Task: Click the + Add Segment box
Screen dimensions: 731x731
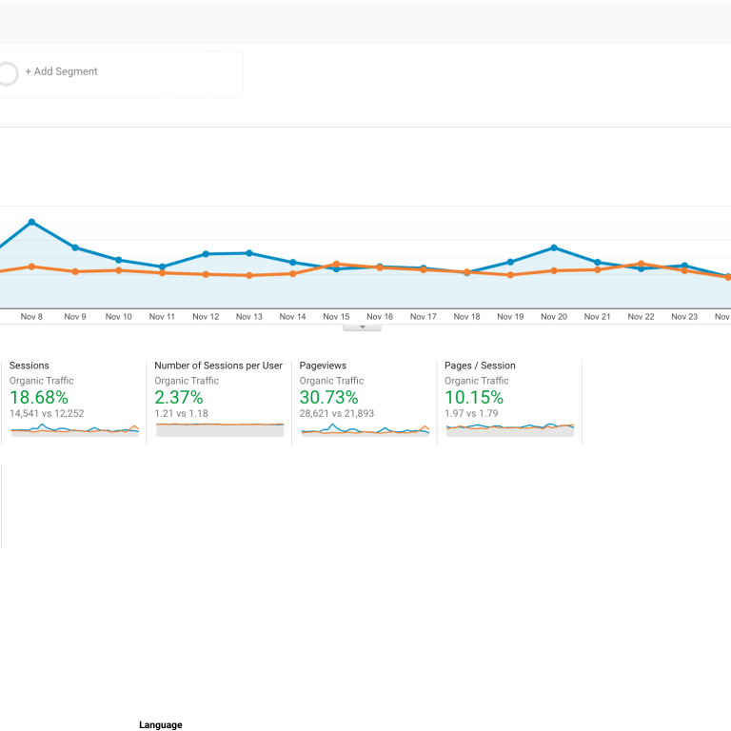Action: pos(62,72)
